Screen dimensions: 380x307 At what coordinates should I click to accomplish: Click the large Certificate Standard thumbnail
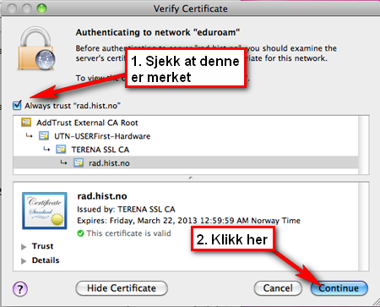tap(45, 211)
